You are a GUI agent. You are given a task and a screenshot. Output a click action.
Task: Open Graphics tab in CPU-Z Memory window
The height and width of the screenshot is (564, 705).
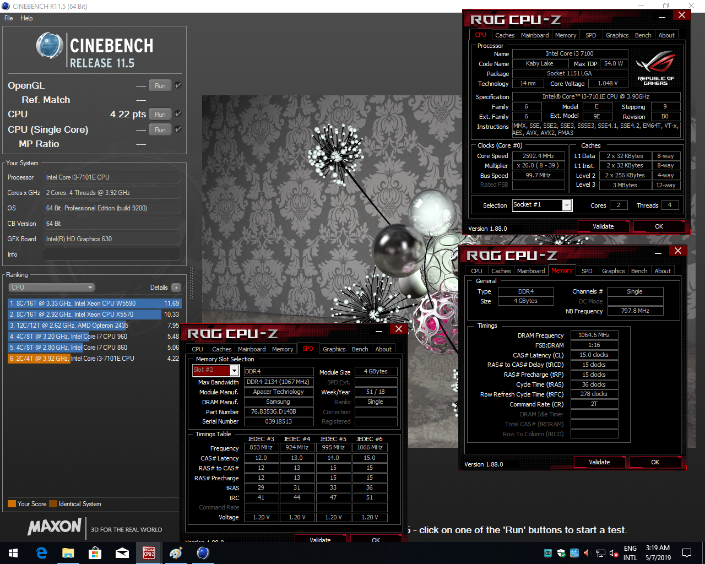pyautogui.click(x=614, y=271)
